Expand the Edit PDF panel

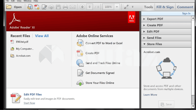coord(166,31)
